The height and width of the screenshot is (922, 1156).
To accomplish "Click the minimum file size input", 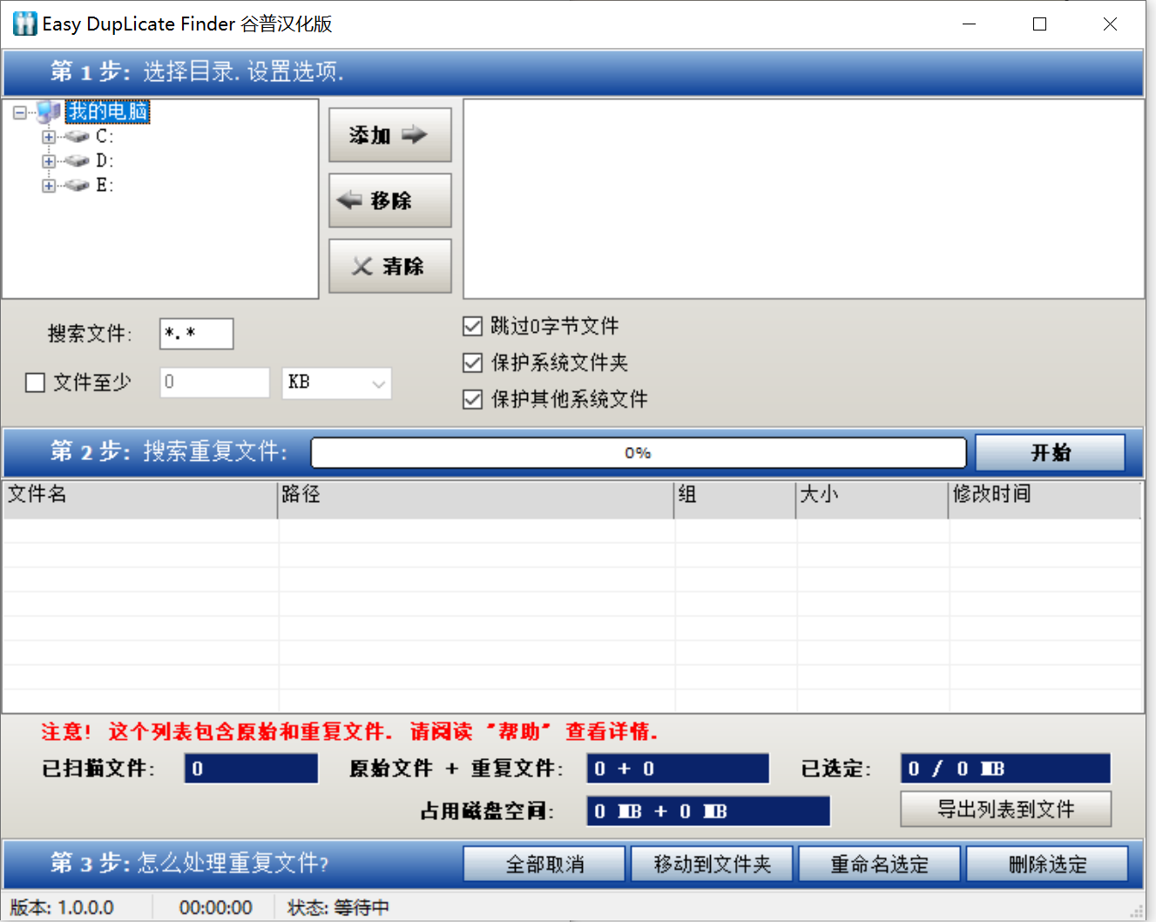I will point(215,383).
